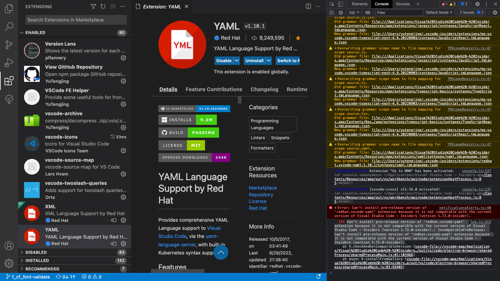Open the Testing view in activity bar
The height and width of the screenshot is (281, 500).
(x=9, y=99)
